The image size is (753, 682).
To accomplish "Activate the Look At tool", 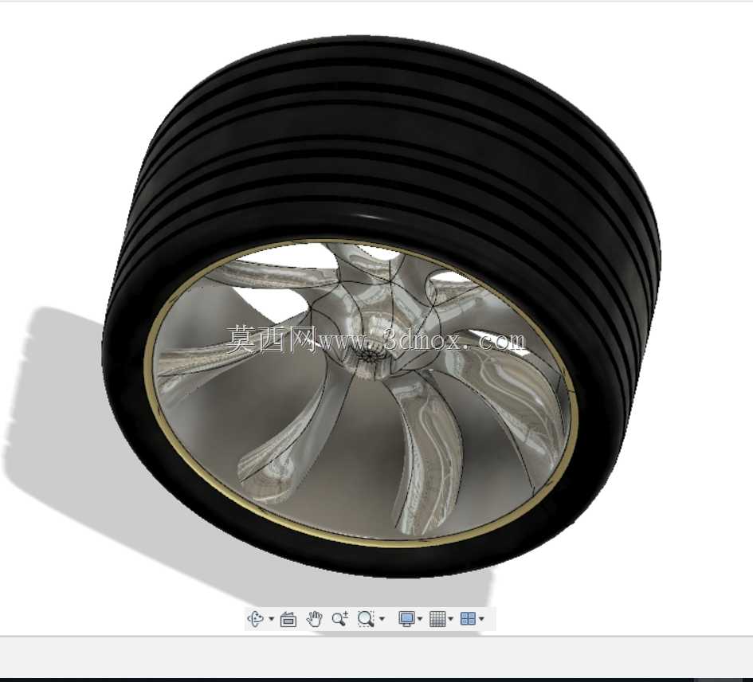I will pyautogui.click(x=288, y=619).
